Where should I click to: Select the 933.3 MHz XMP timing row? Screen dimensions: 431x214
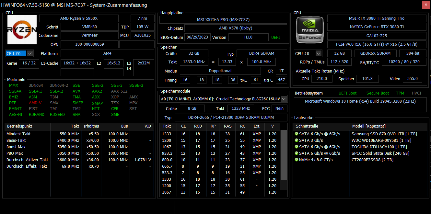tap(220, 153)
